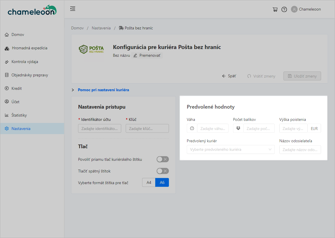Expand Pomoc pri nastavení kuriéra
The width and height of the screenshot is (335, 238).
point(103,90)
